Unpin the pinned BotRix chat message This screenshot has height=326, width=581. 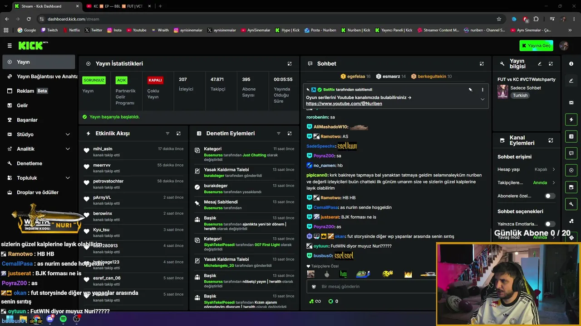click(470, 90)
